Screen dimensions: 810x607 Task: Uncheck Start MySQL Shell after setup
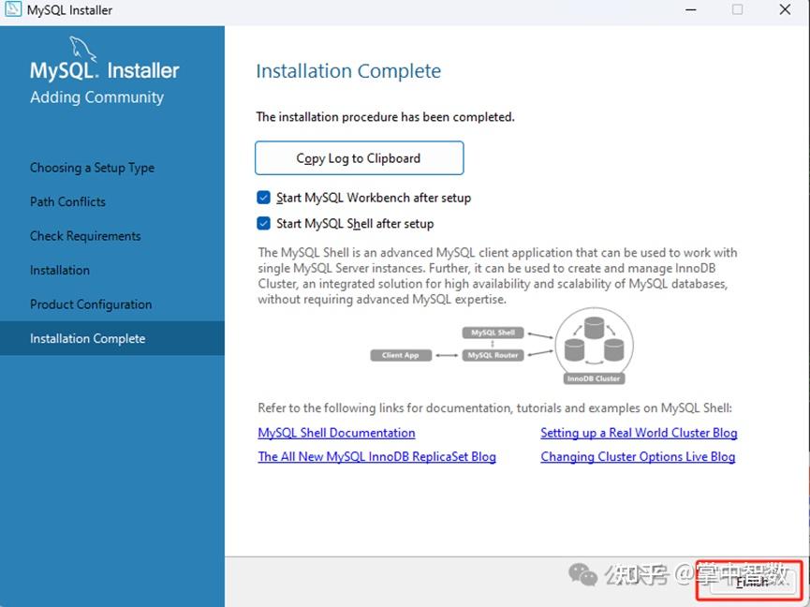(263, 223)
